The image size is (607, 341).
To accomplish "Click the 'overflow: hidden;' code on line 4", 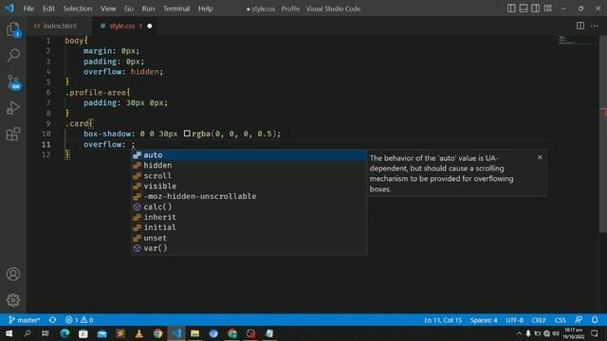I will tap(123, 72).
